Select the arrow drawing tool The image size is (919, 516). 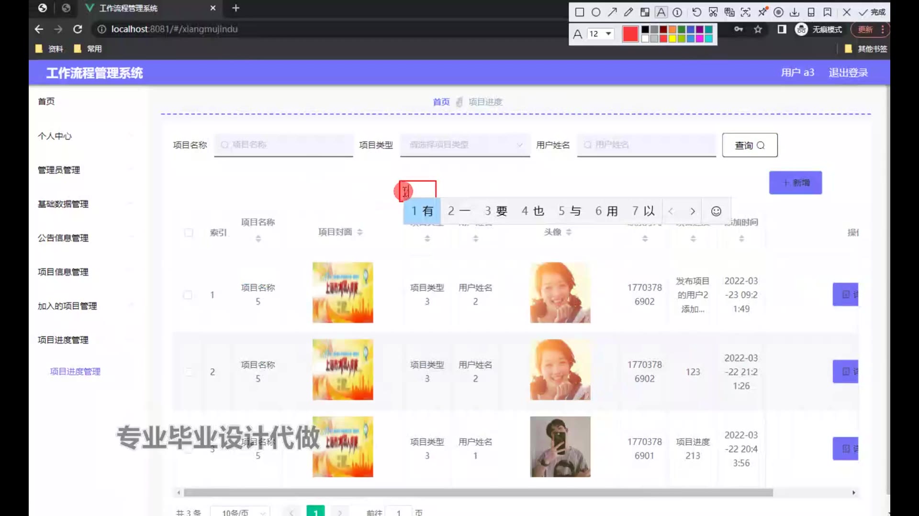coord(612,12)
